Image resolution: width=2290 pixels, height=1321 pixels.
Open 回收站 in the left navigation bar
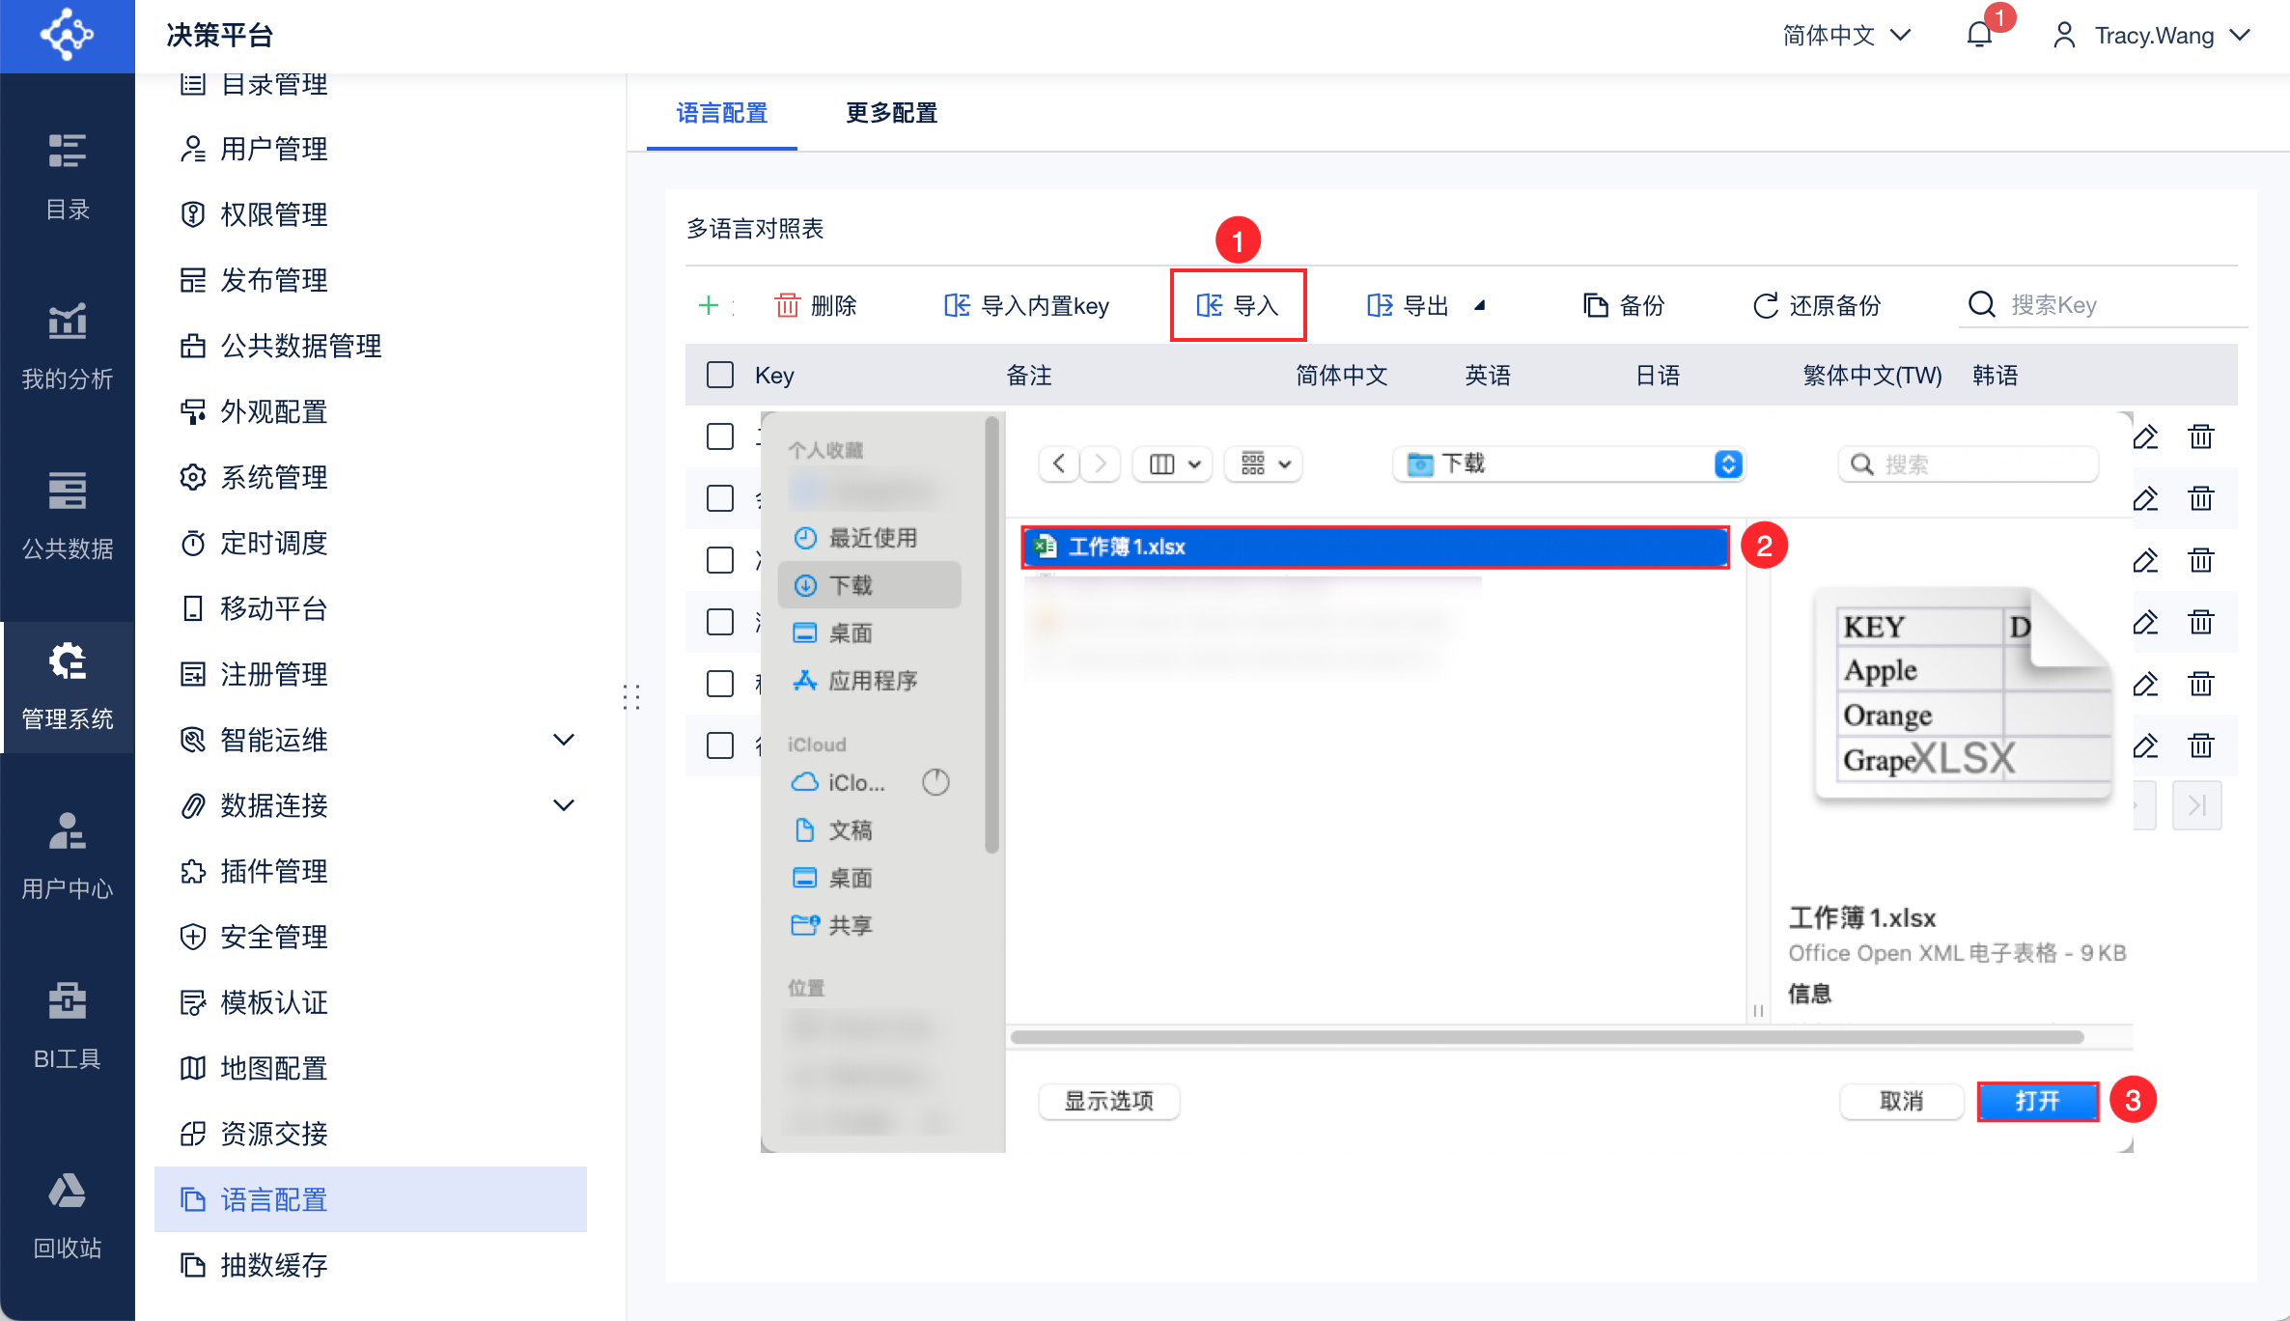(x=68, y=1216)
